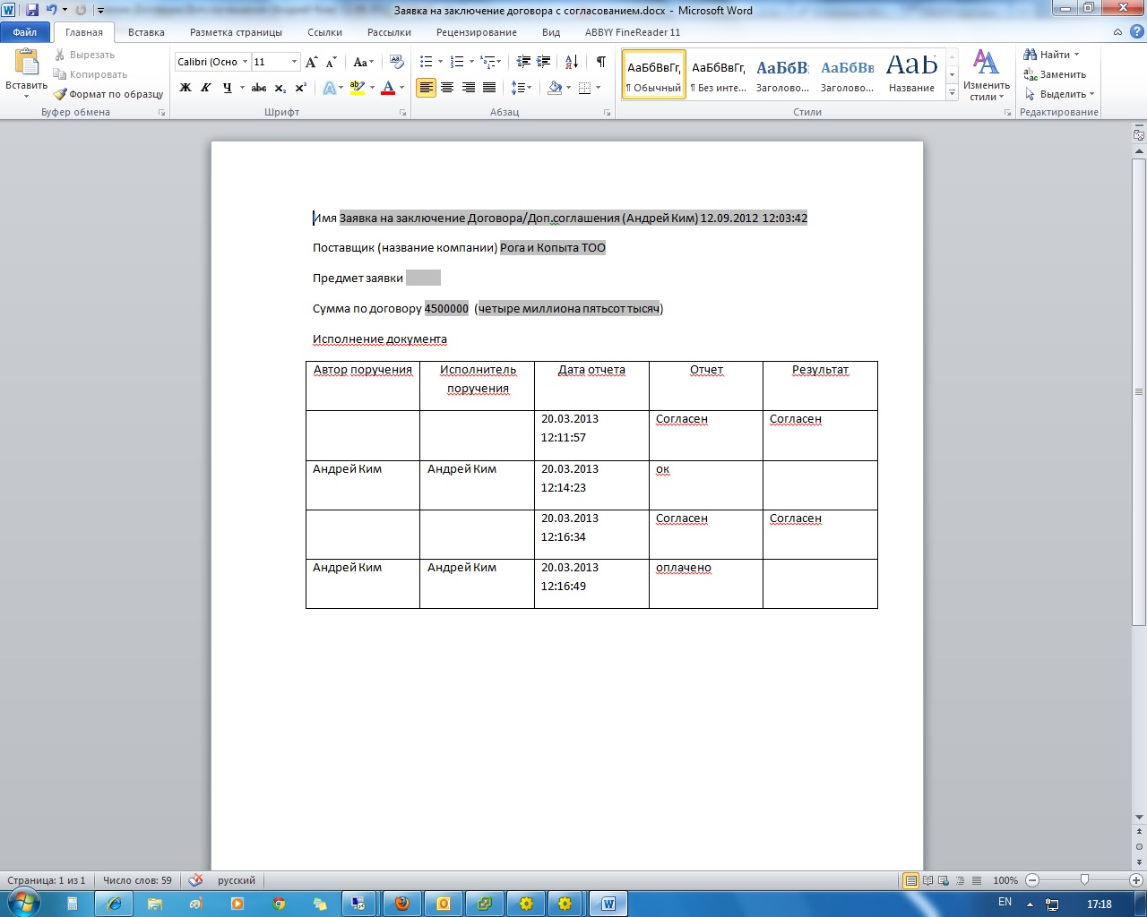Apply strikethrough formatting icon
1147x917 pixels.
259,88
